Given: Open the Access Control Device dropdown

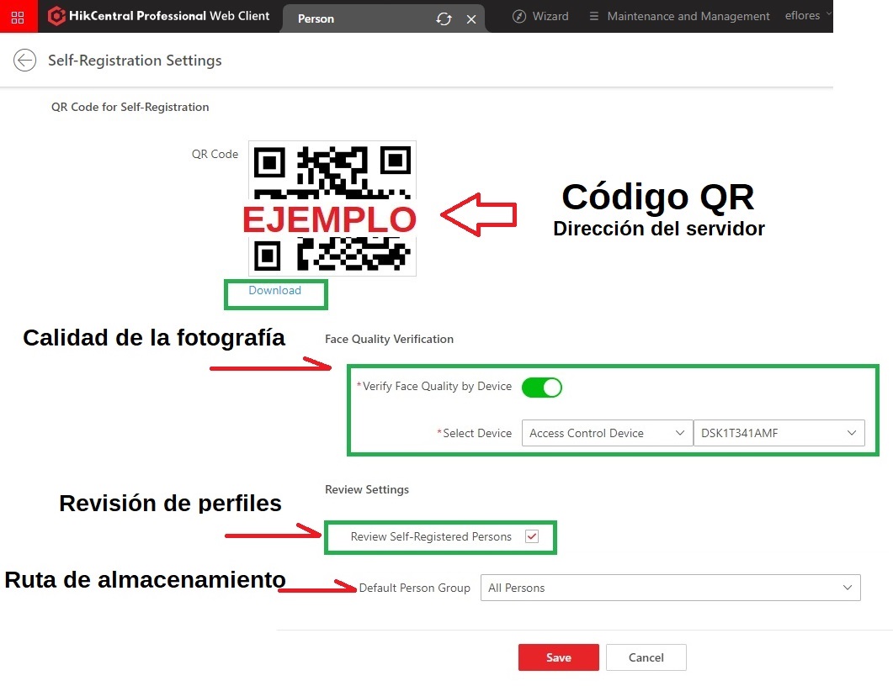Looking at the screenshot, I should coord(607,433).
